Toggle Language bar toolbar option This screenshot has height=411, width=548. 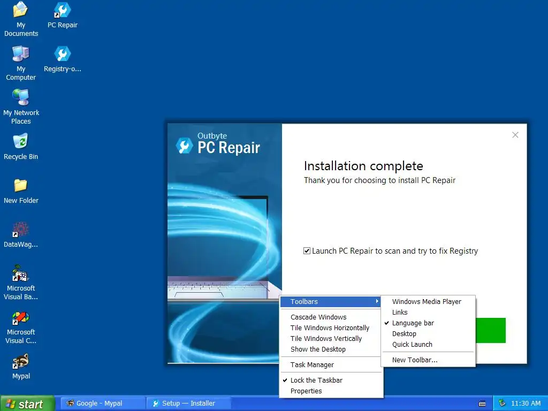coord(428,323)
